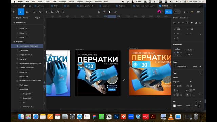217x122 pixels.
Task: Click the Use as mask icon
Action: [x=110, y=12]
